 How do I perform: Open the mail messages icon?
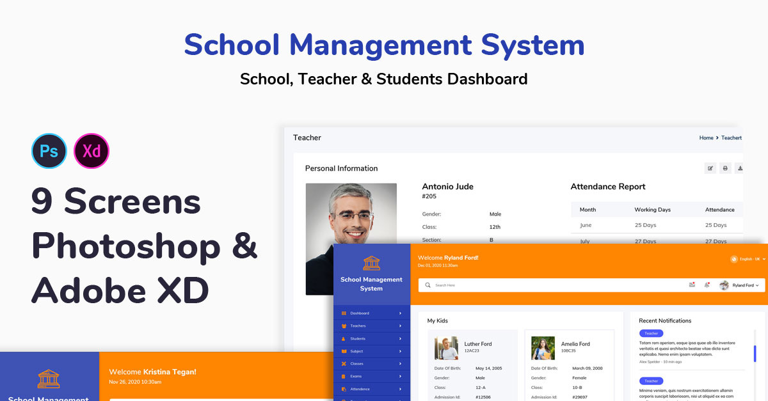click(692, 285)
